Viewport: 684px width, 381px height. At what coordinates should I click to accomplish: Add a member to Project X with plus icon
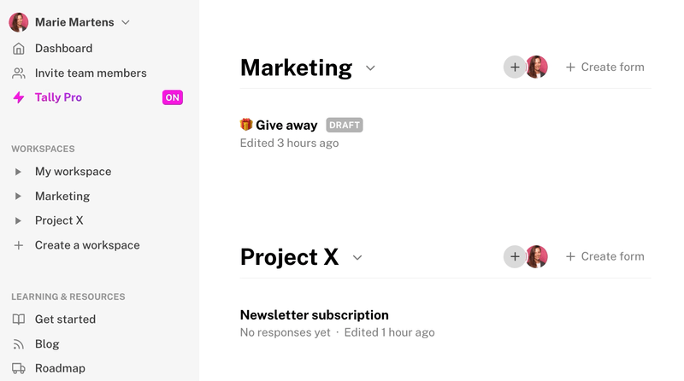pyautogui.click(x=515, y=256)
